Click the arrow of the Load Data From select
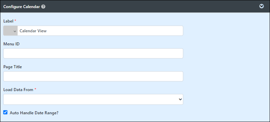 180,99
